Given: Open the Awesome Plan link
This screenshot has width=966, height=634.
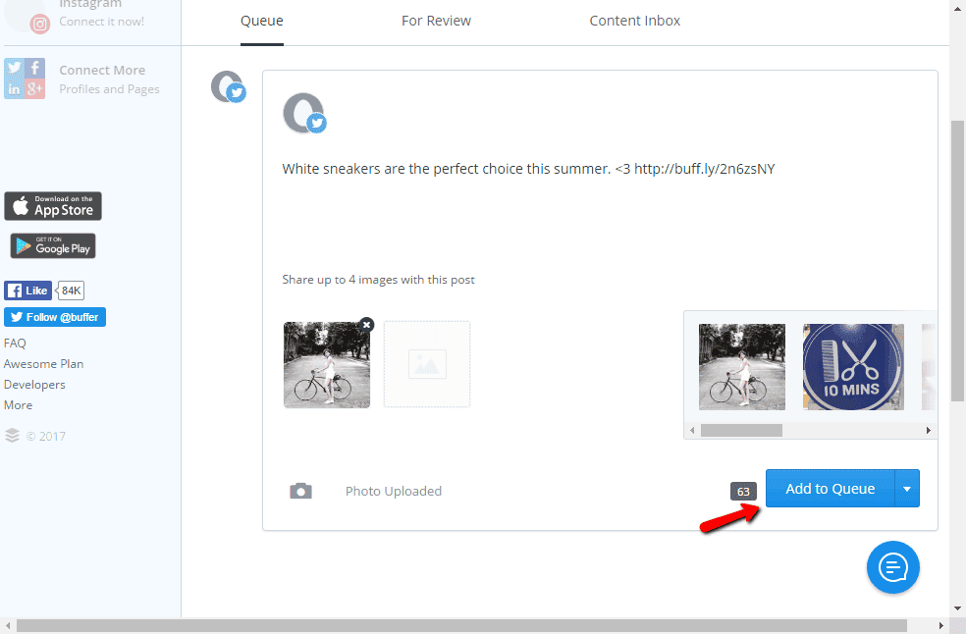Looking at the screenshot, I should point(44,364).
